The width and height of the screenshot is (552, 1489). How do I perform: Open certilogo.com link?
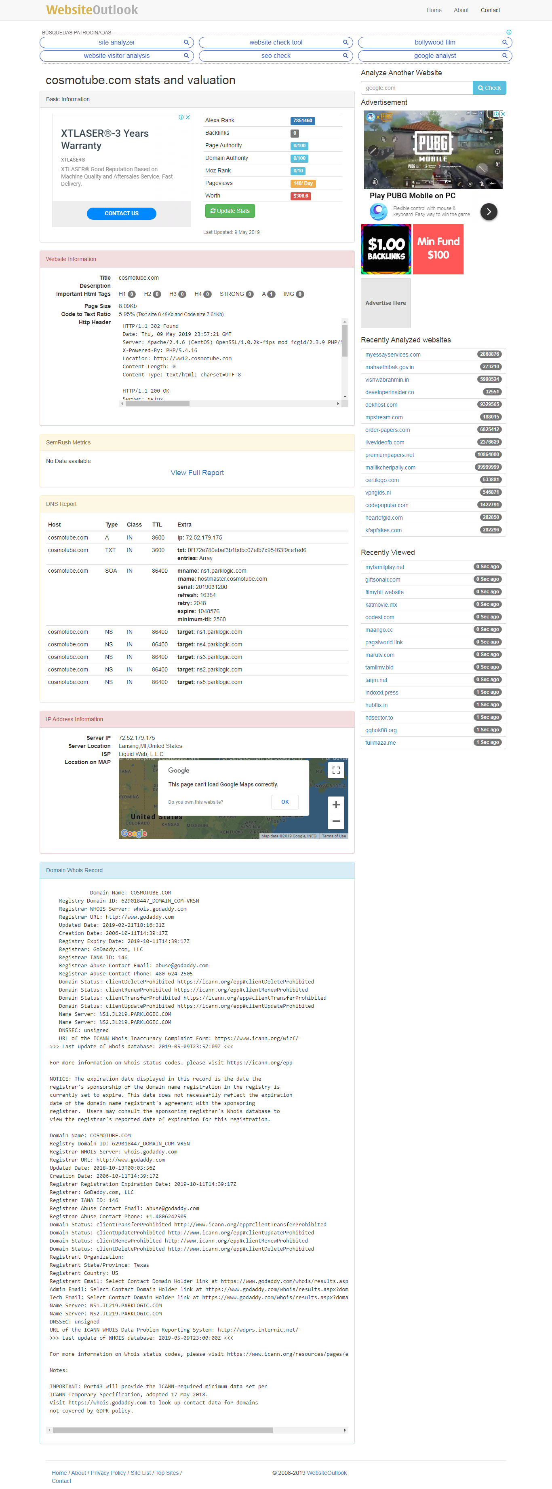point(381,480)
